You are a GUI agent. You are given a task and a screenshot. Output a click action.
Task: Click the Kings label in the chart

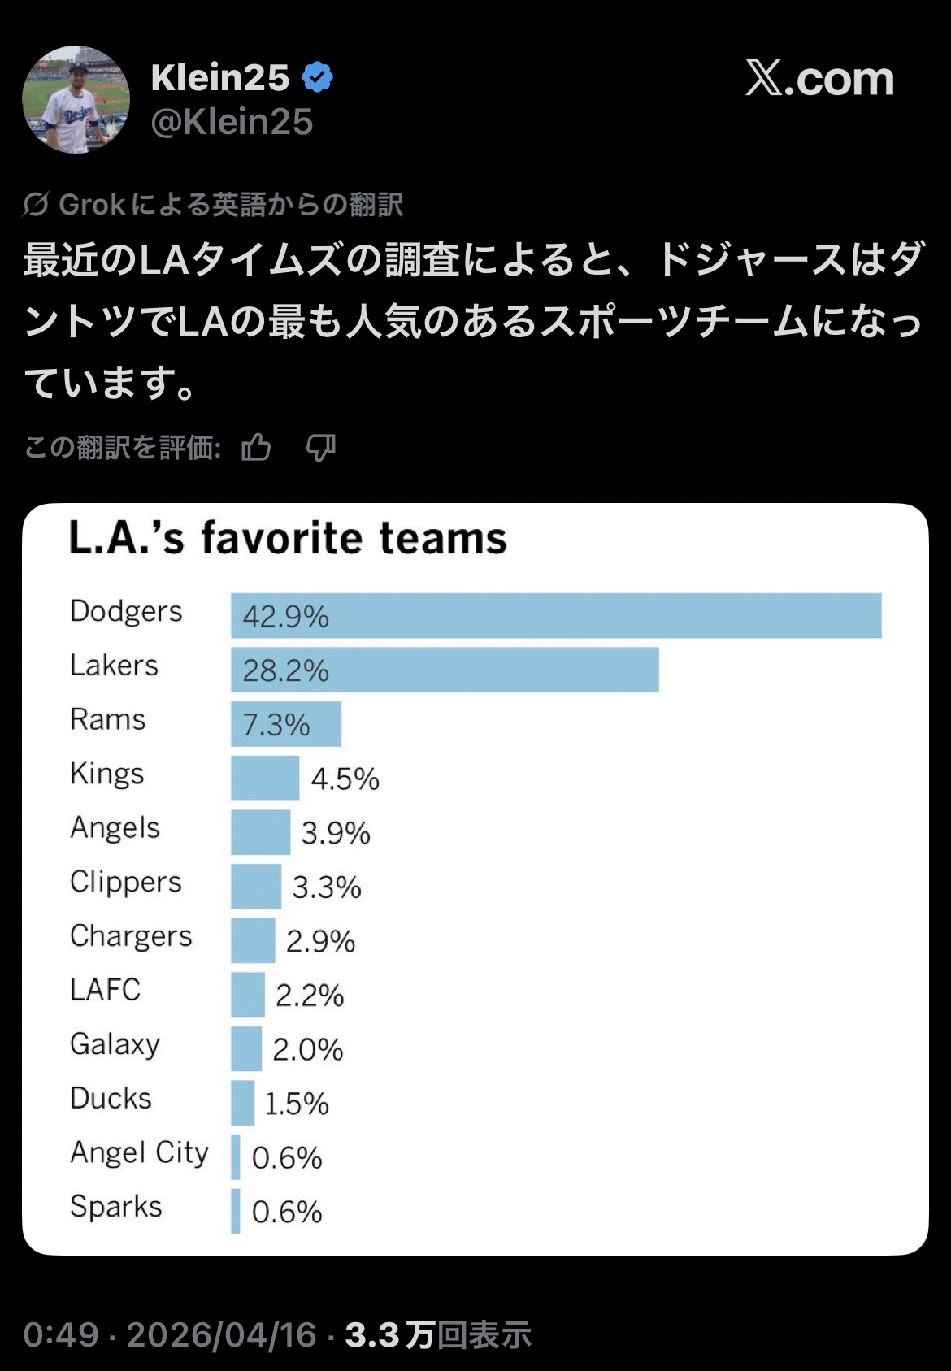(106, 774)
